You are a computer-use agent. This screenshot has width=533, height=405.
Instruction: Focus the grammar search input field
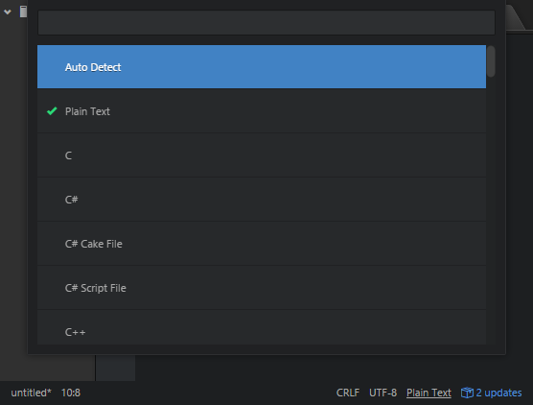coord(266,22)
